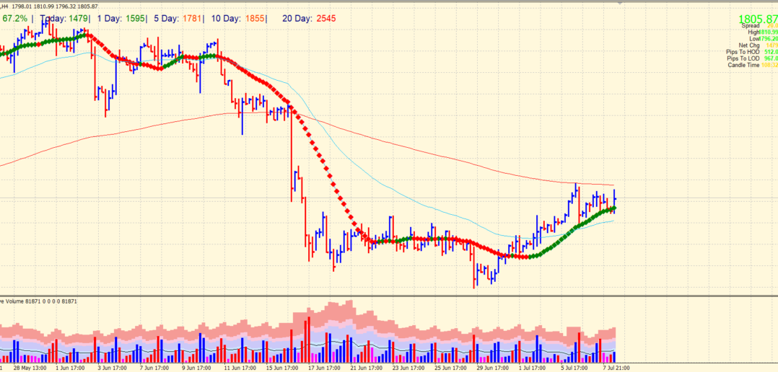Click the '28 May 13:00' time axis label
Viewport: 778px width, 372px height.
click(30, 368)
